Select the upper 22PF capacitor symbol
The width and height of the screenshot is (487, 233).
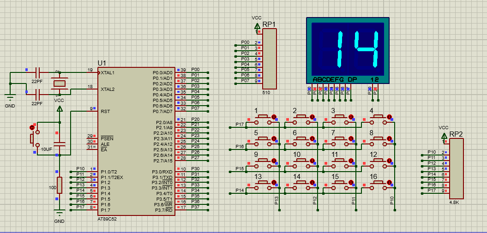point(38,73)
